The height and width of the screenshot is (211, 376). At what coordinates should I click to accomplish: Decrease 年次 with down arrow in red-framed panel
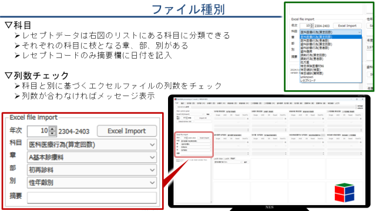coord(52,134)
